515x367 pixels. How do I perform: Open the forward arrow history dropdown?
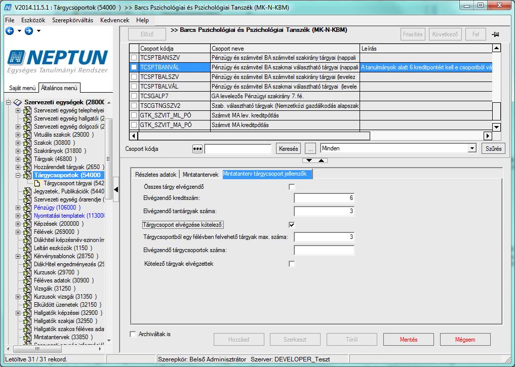click(x=38, y=31)
